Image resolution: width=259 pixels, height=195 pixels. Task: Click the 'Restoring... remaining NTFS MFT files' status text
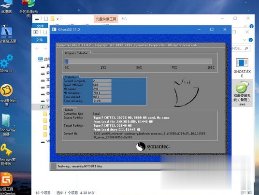pos(80,166)
